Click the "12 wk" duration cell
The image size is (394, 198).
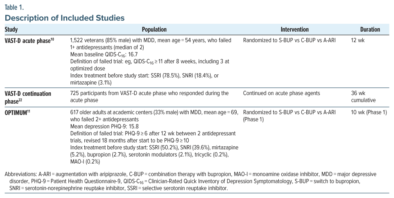tap(357, 40)
